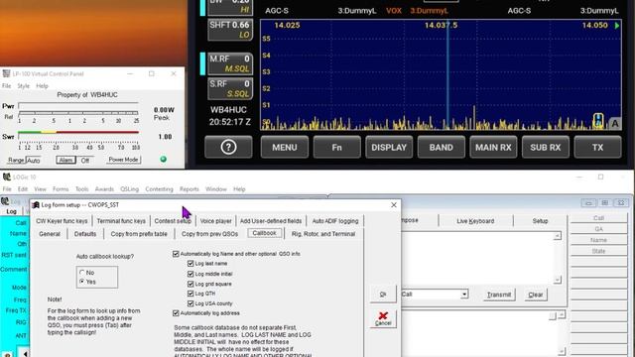635x357 pixels.
Task: Click the Fn button on radio panel
Action: click(x=336, y=147)
